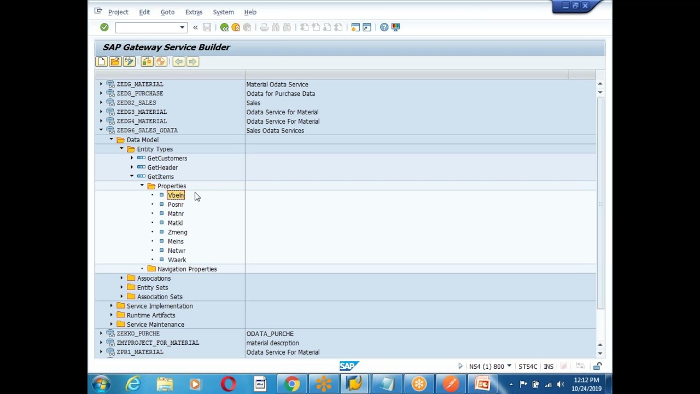700x394 pixels.
Task: Open the Goto menu
Action: tap(167, 12)
